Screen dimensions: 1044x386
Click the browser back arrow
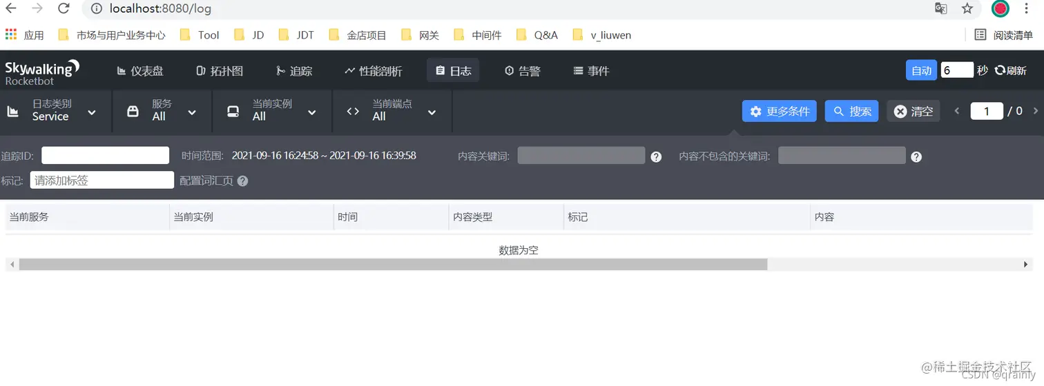11,8
